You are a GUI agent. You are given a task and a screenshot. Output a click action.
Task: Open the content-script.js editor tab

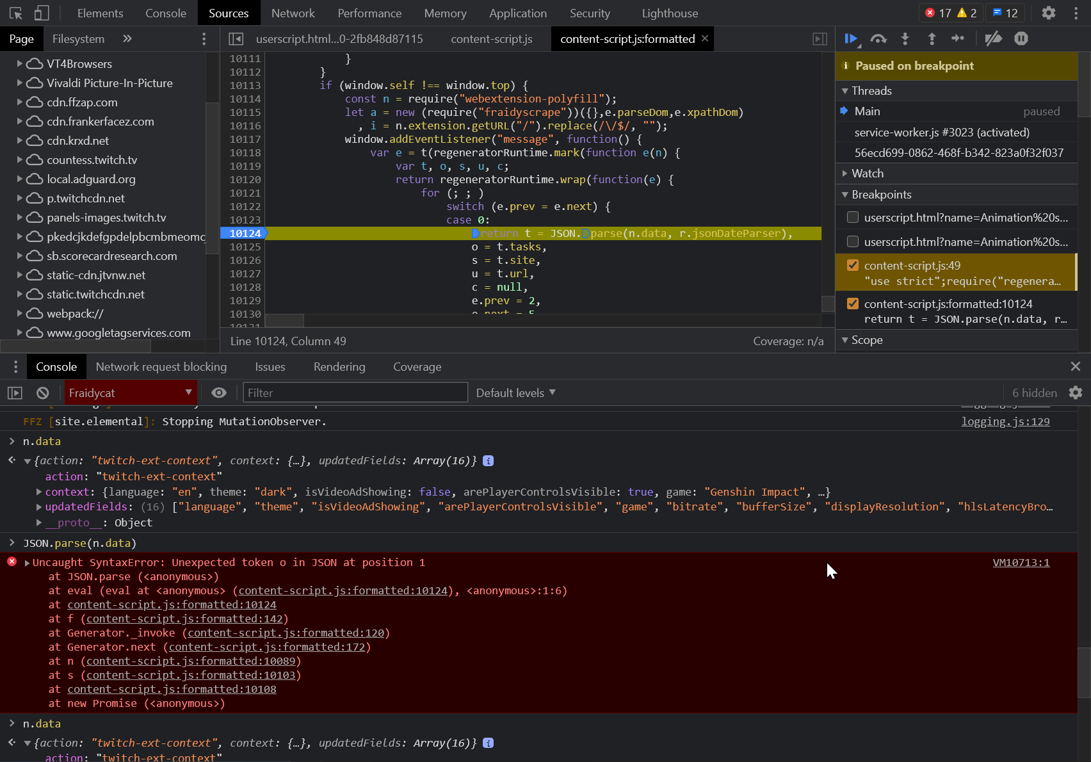[492, 39]
